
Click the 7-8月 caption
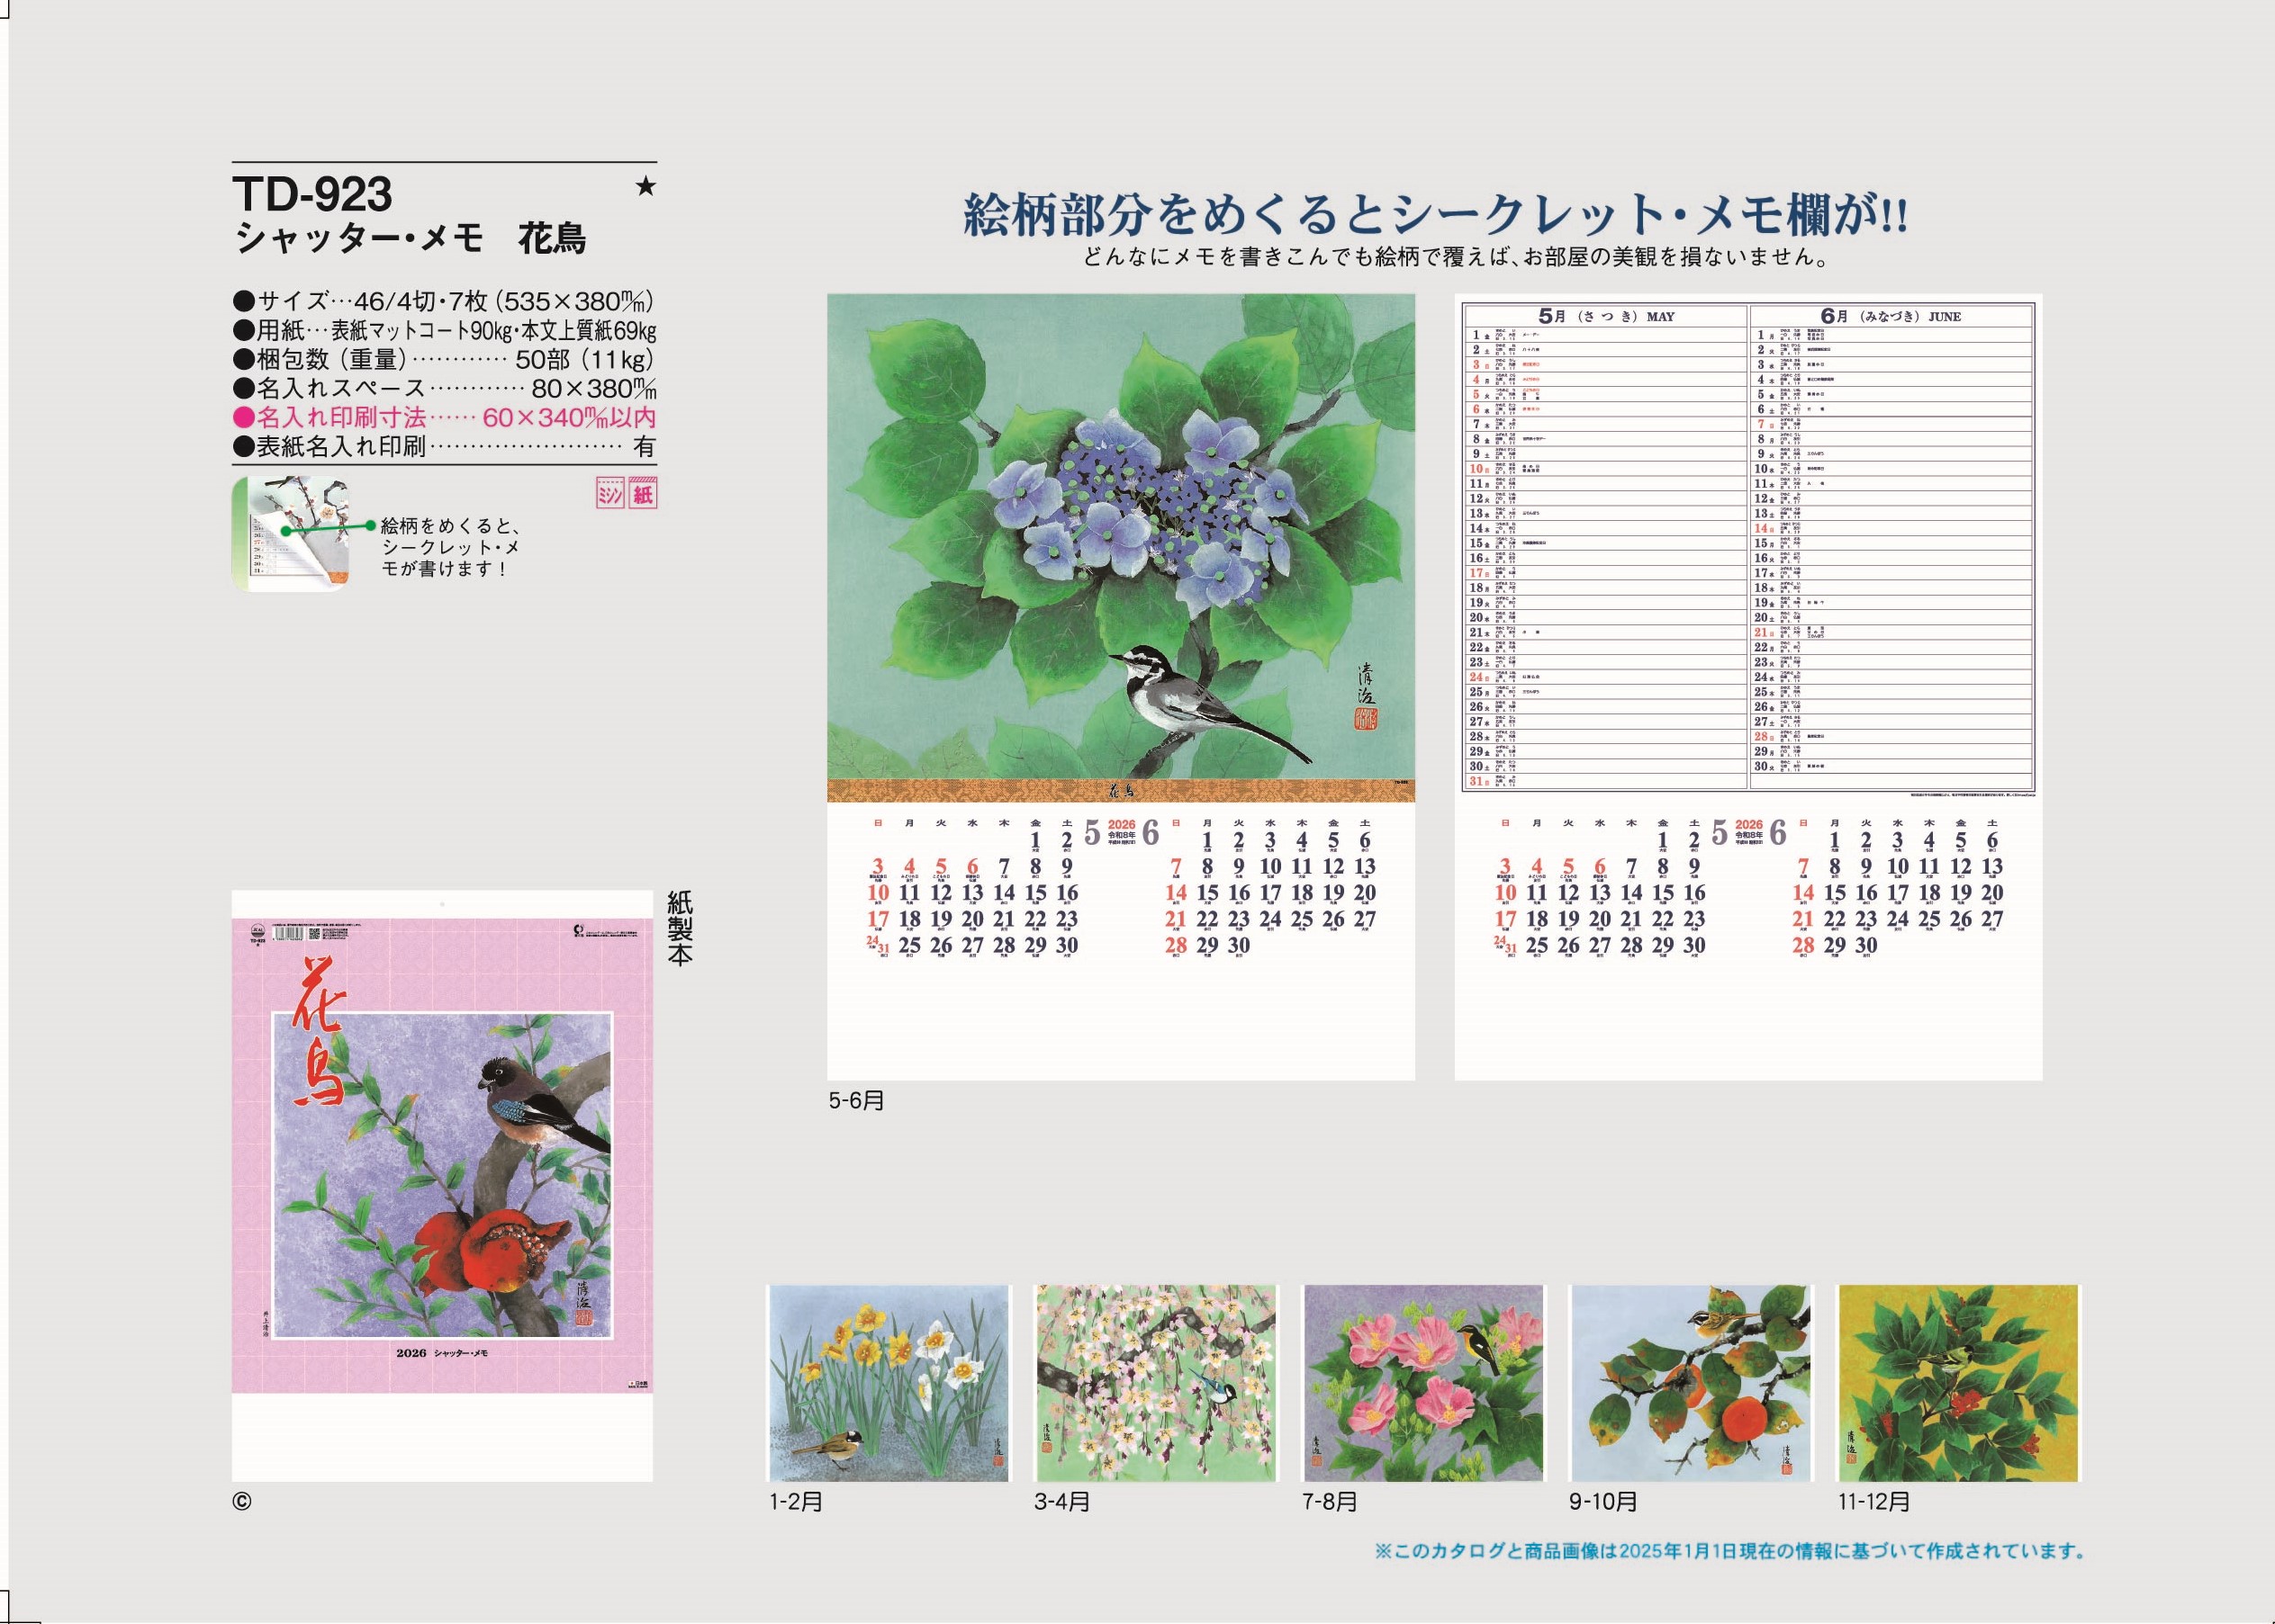click(x=1331, y=1501)
